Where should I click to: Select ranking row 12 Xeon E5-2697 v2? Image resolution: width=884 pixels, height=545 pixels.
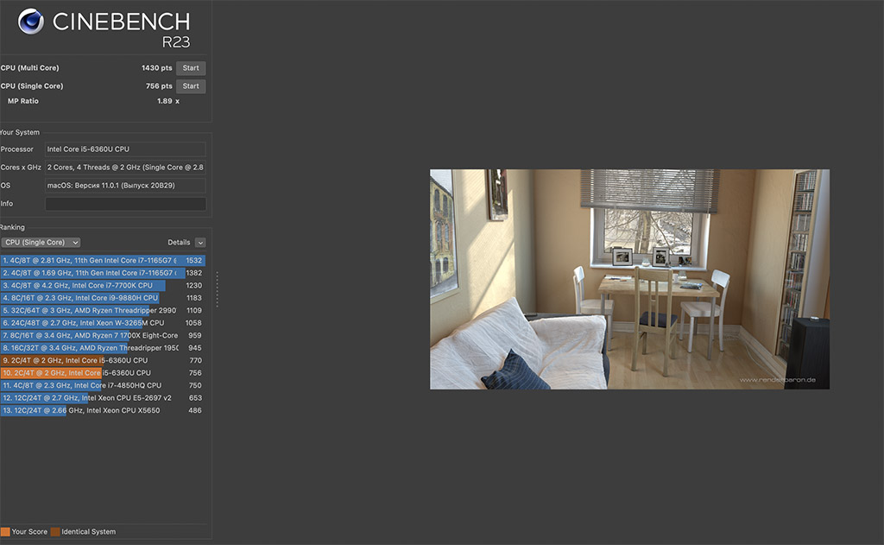pyautogui.click(x=103, y=398)
